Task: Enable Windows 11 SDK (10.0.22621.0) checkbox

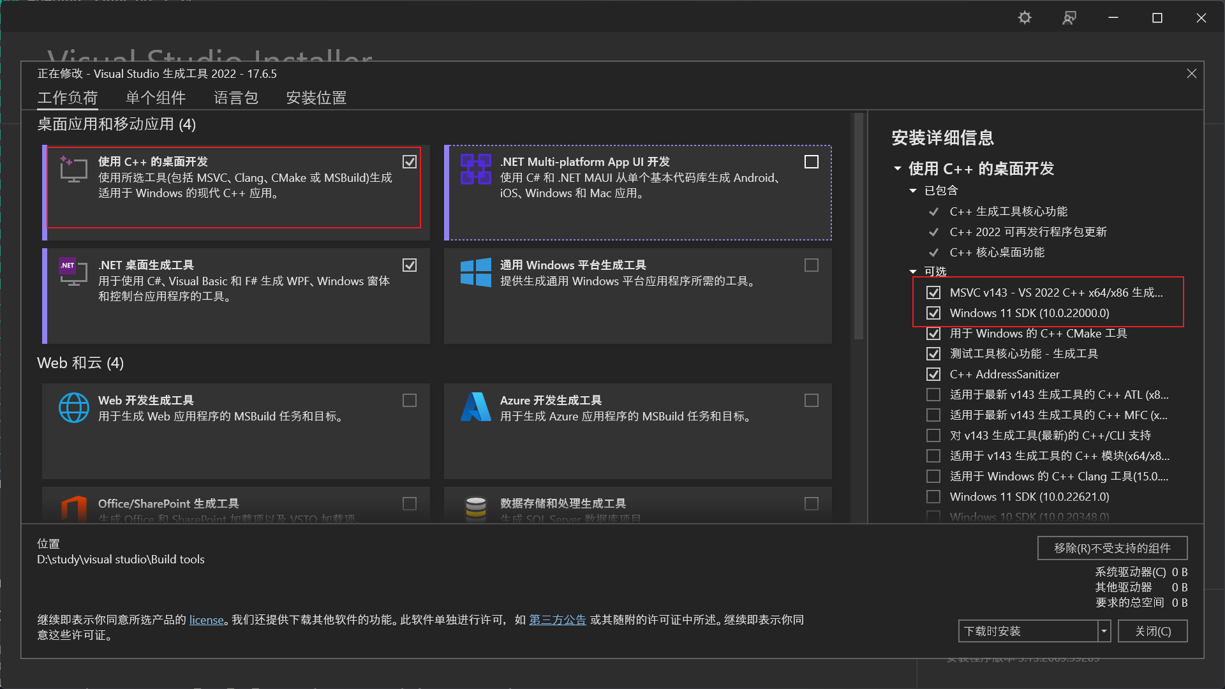Action: [933, 497]
